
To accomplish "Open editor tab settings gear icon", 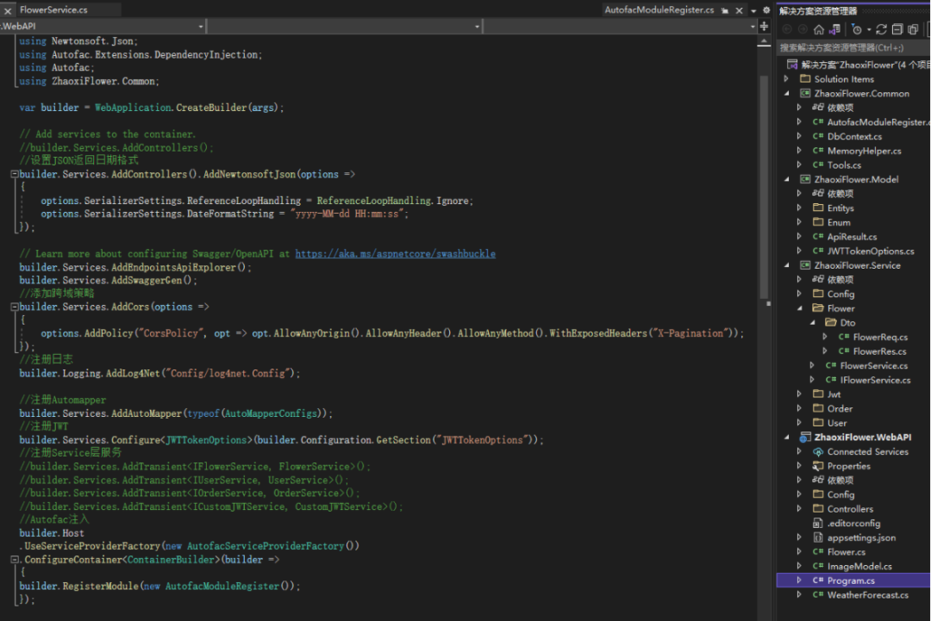I will (766, 10).
